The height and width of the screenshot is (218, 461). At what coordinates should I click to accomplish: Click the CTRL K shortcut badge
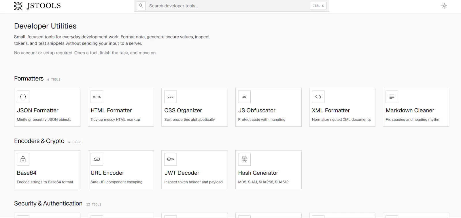pos(318,6)
